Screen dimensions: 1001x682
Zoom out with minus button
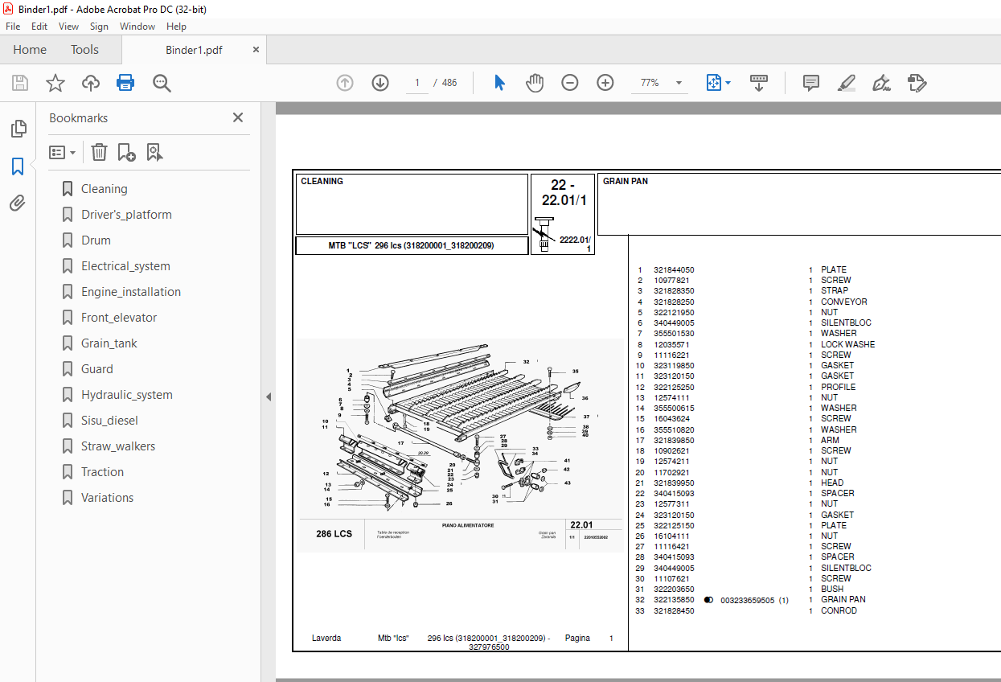click(570, 83)
